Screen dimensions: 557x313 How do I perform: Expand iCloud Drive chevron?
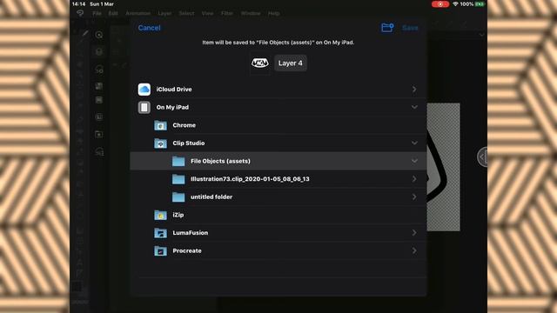pyautogui.click(x=414, y=90)
